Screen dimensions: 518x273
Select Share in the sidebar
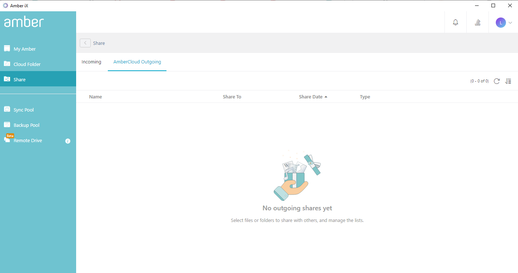pos(38,79)
